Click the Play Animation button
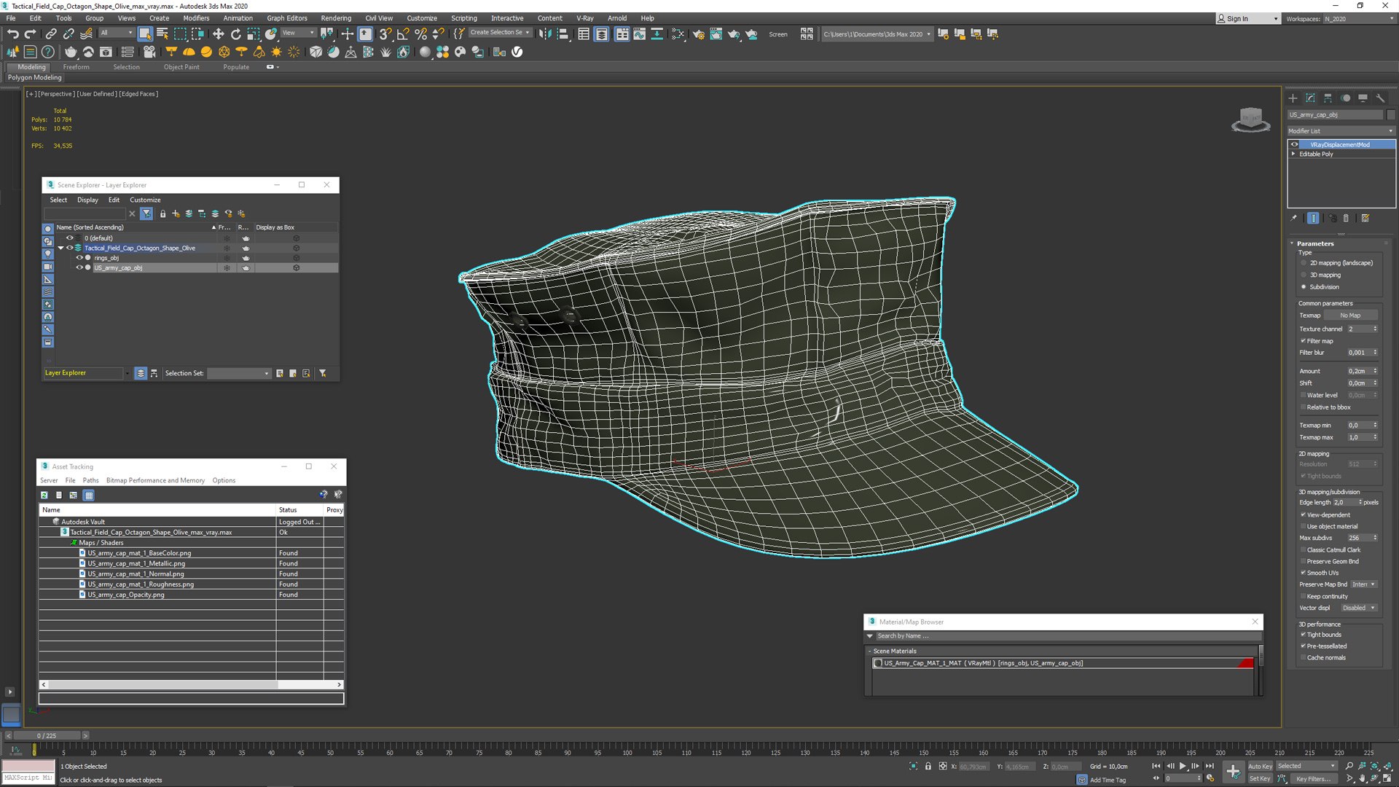Image resolution: width=1399 pixels, height=787 pixels. point(1183,766)
